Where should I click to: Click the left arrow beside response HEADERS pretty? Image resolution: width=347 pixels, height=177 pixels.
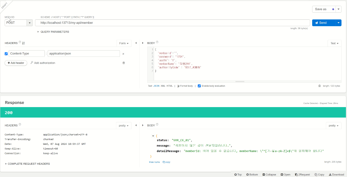[x=136, y=125]
